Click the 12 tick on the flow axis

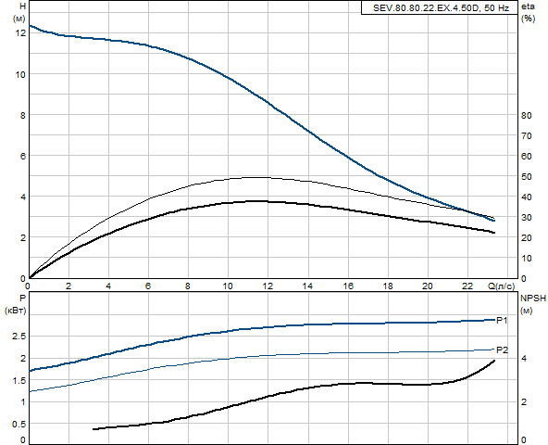click(268, 286)
